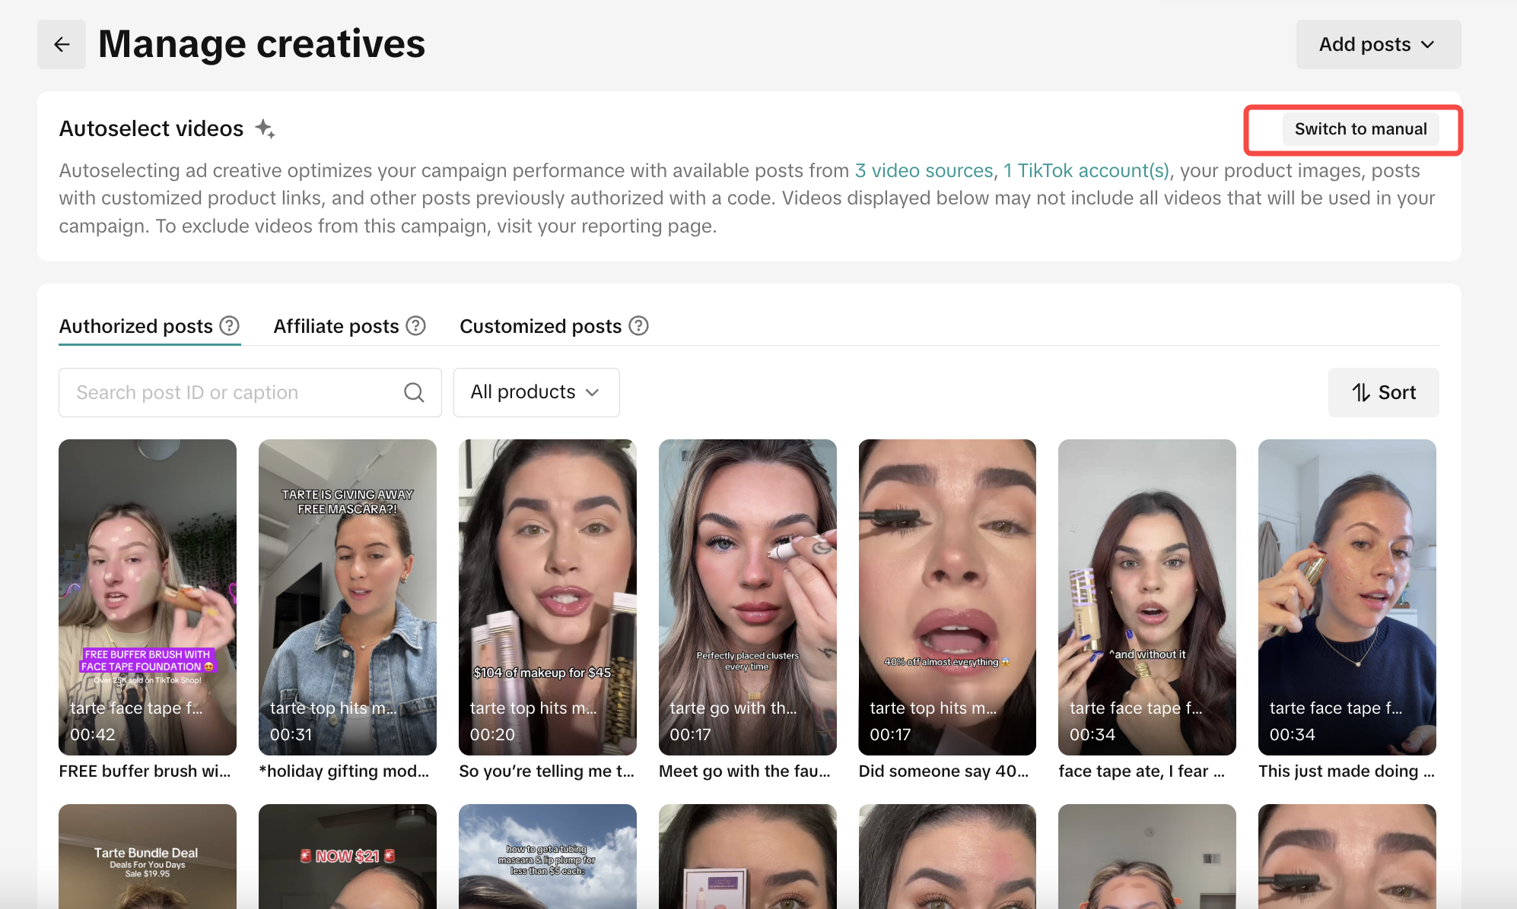The width and height of the screenshot is (1517, 909).
Task: Switch to Customized posts tab
Action: pyautogui.click(x=540, y=326)
